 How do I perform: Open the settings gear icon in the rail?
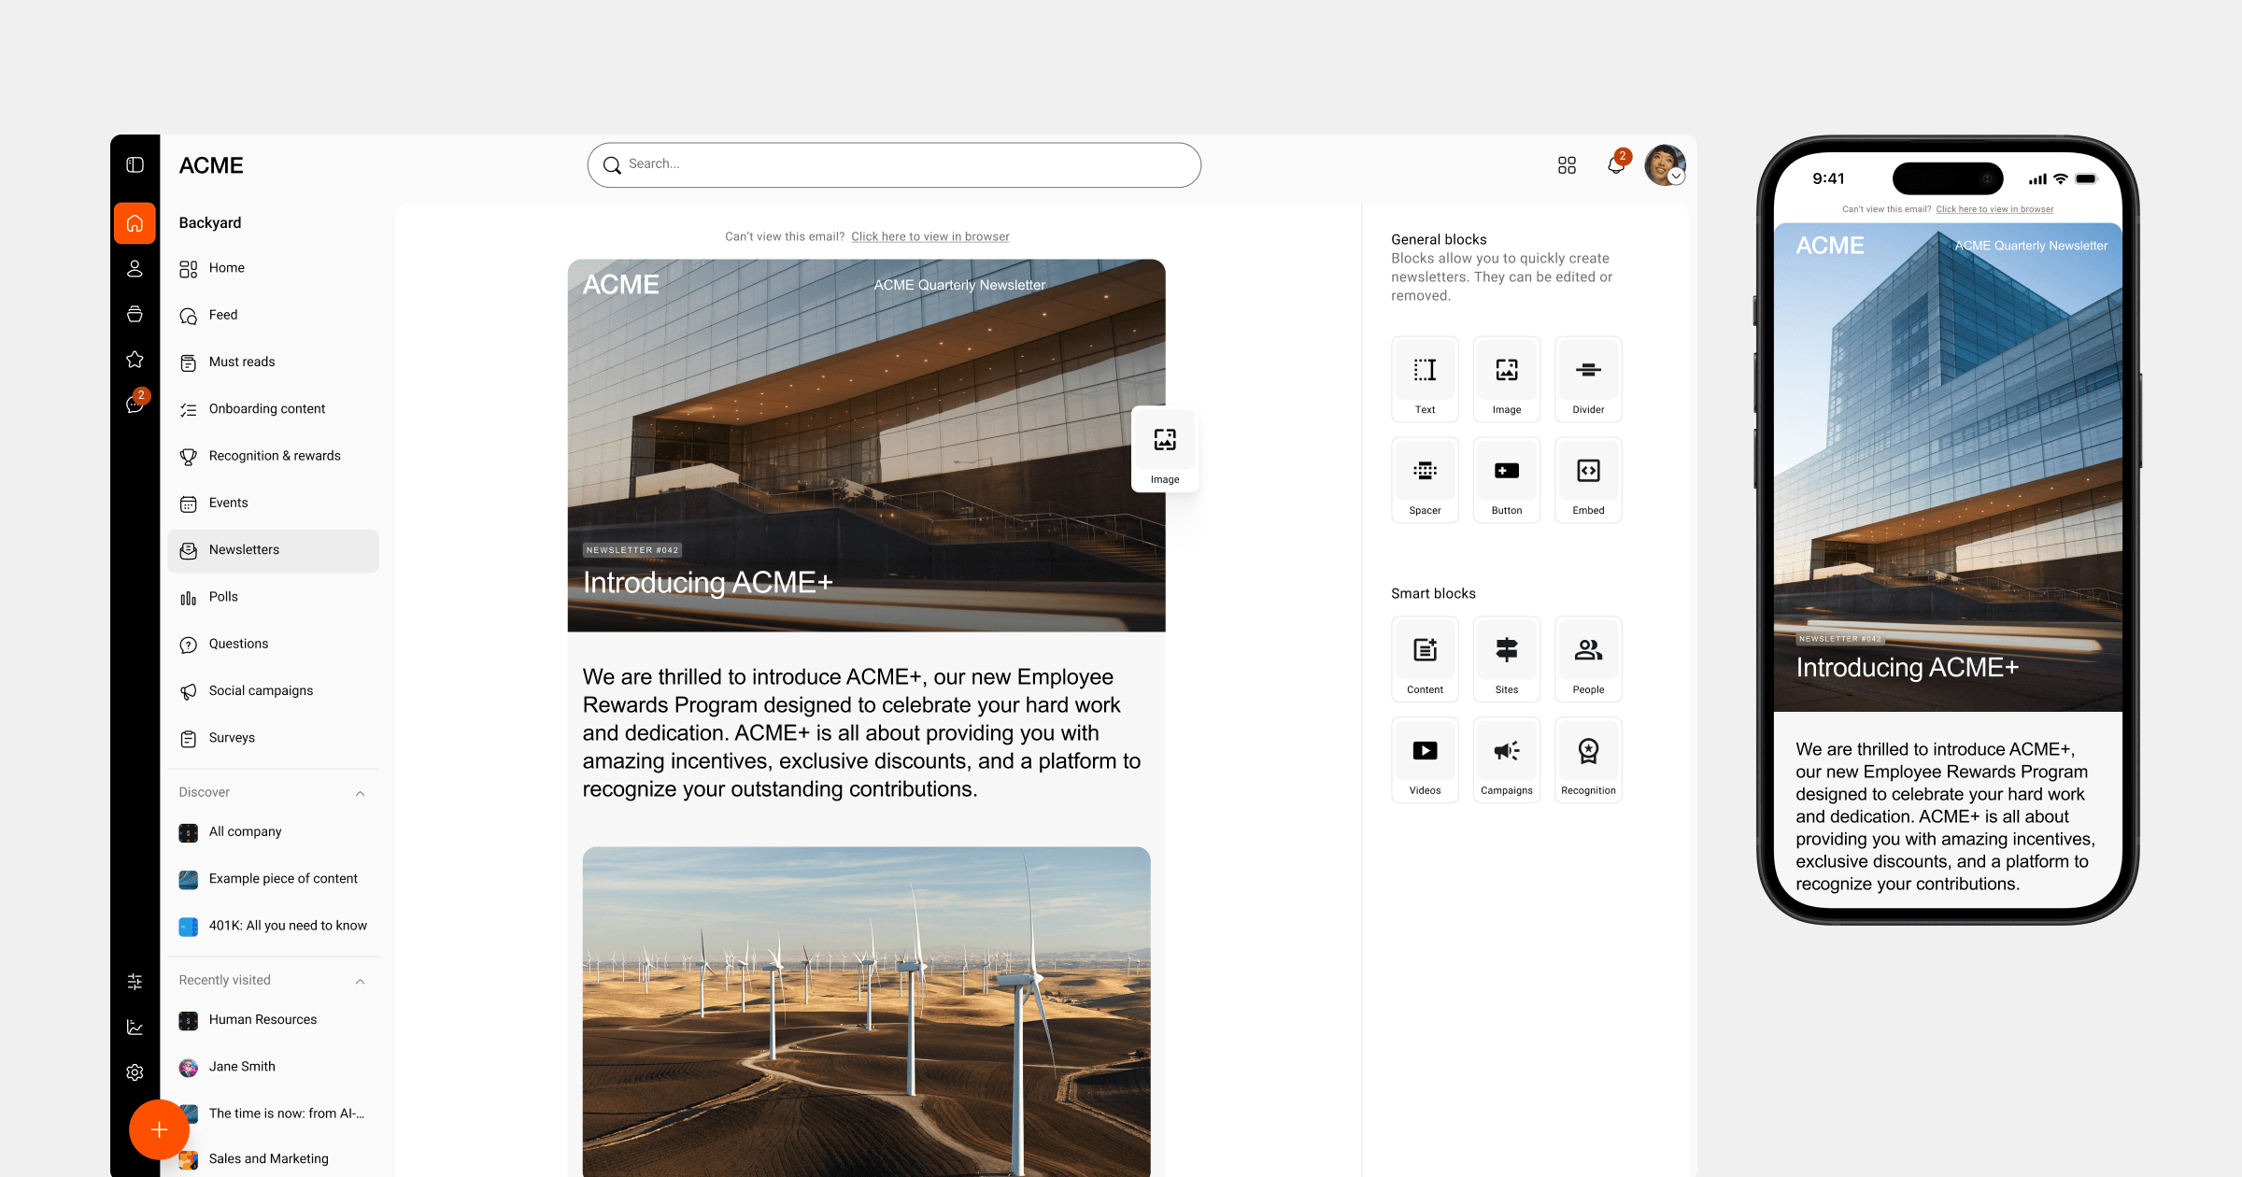click(x=135, y=1072)
